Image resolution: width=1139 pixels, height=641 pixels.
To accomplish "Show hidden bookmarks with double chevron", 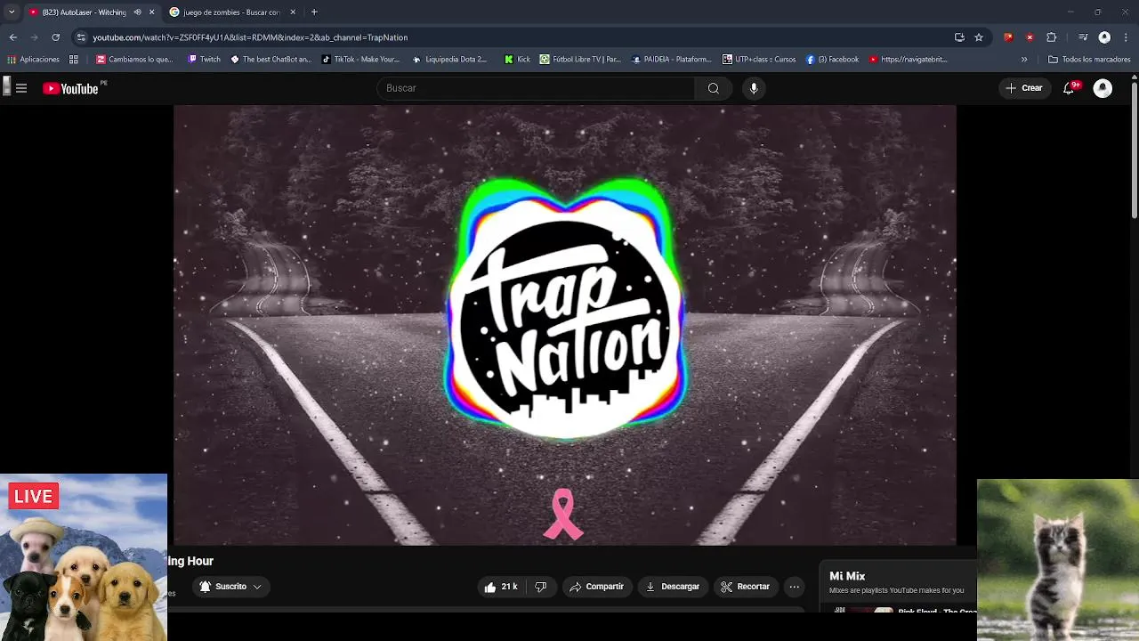I will coord(1024,60).
